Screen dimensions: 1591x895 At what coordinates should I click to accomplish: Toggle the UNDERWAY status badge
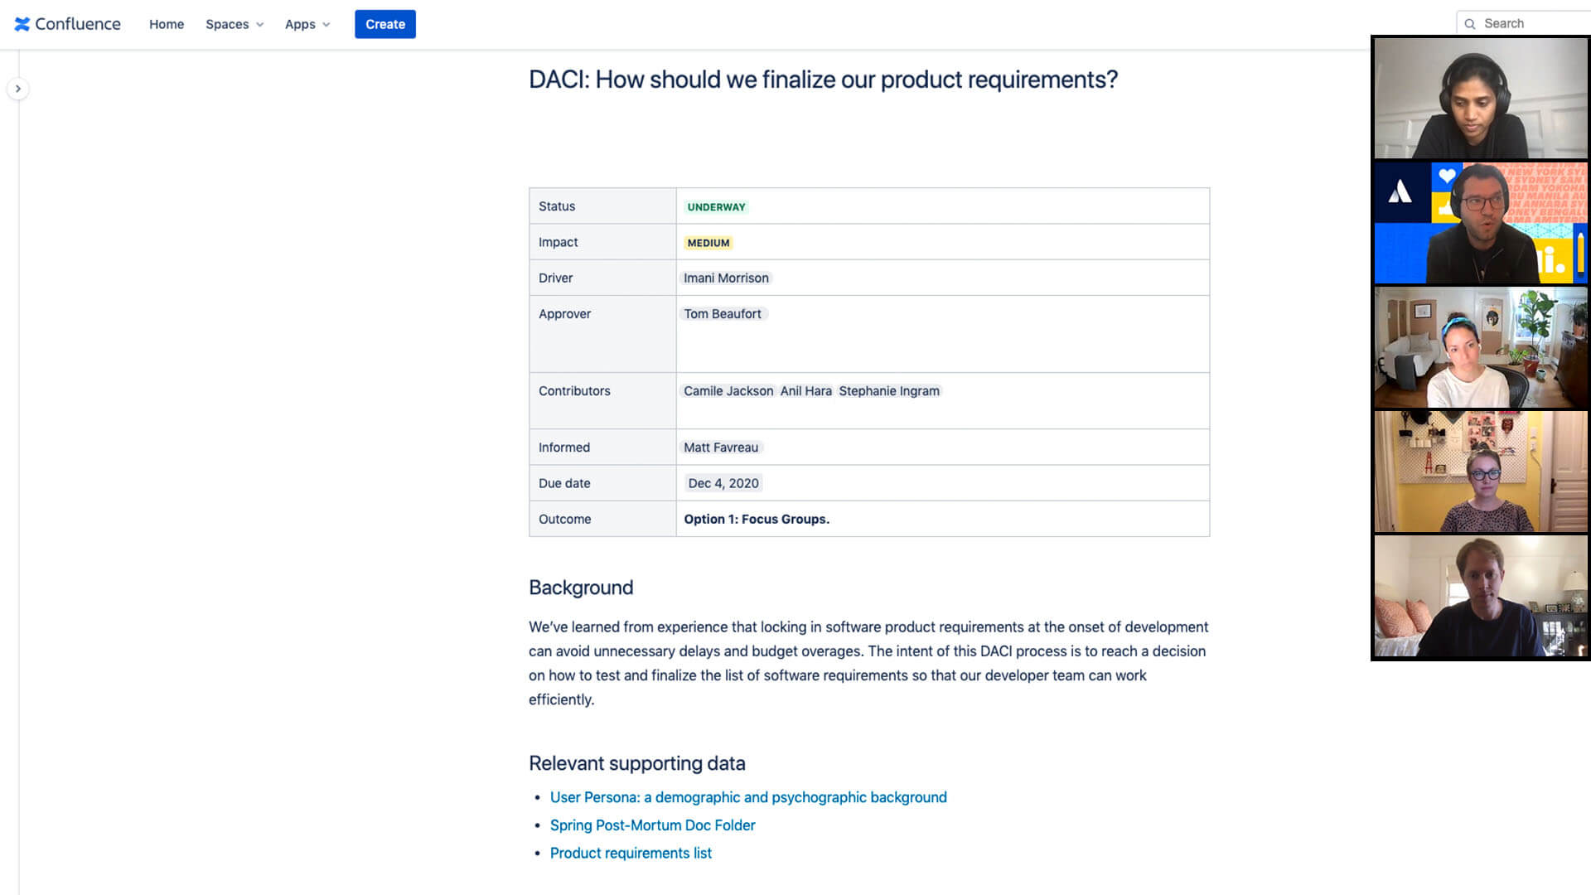[x=716, y=206]
